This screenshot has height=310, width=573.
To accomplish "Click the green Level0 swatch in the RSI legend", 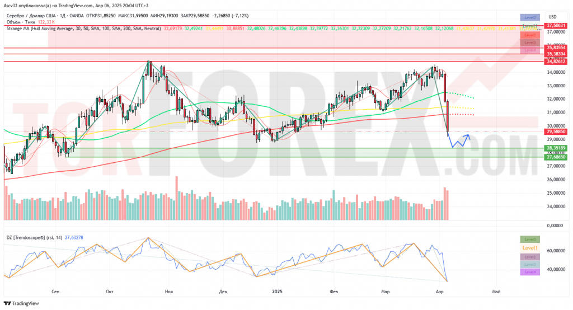I will point(529,239).
